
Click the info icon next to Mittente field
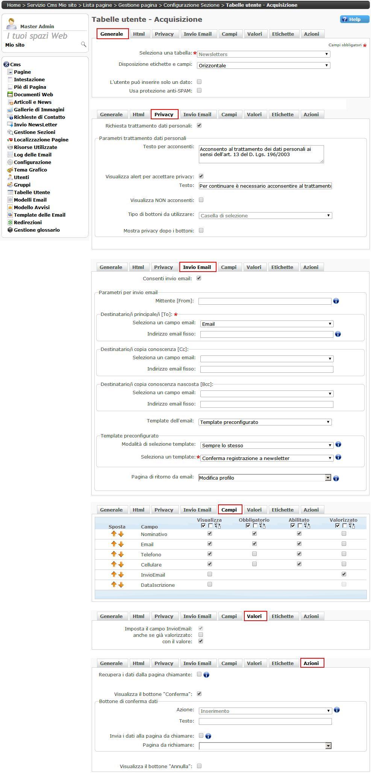coord(336,301)
